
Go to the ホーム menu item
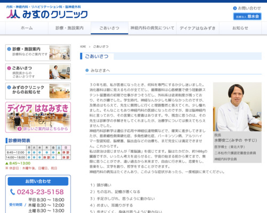pos(27,28)
